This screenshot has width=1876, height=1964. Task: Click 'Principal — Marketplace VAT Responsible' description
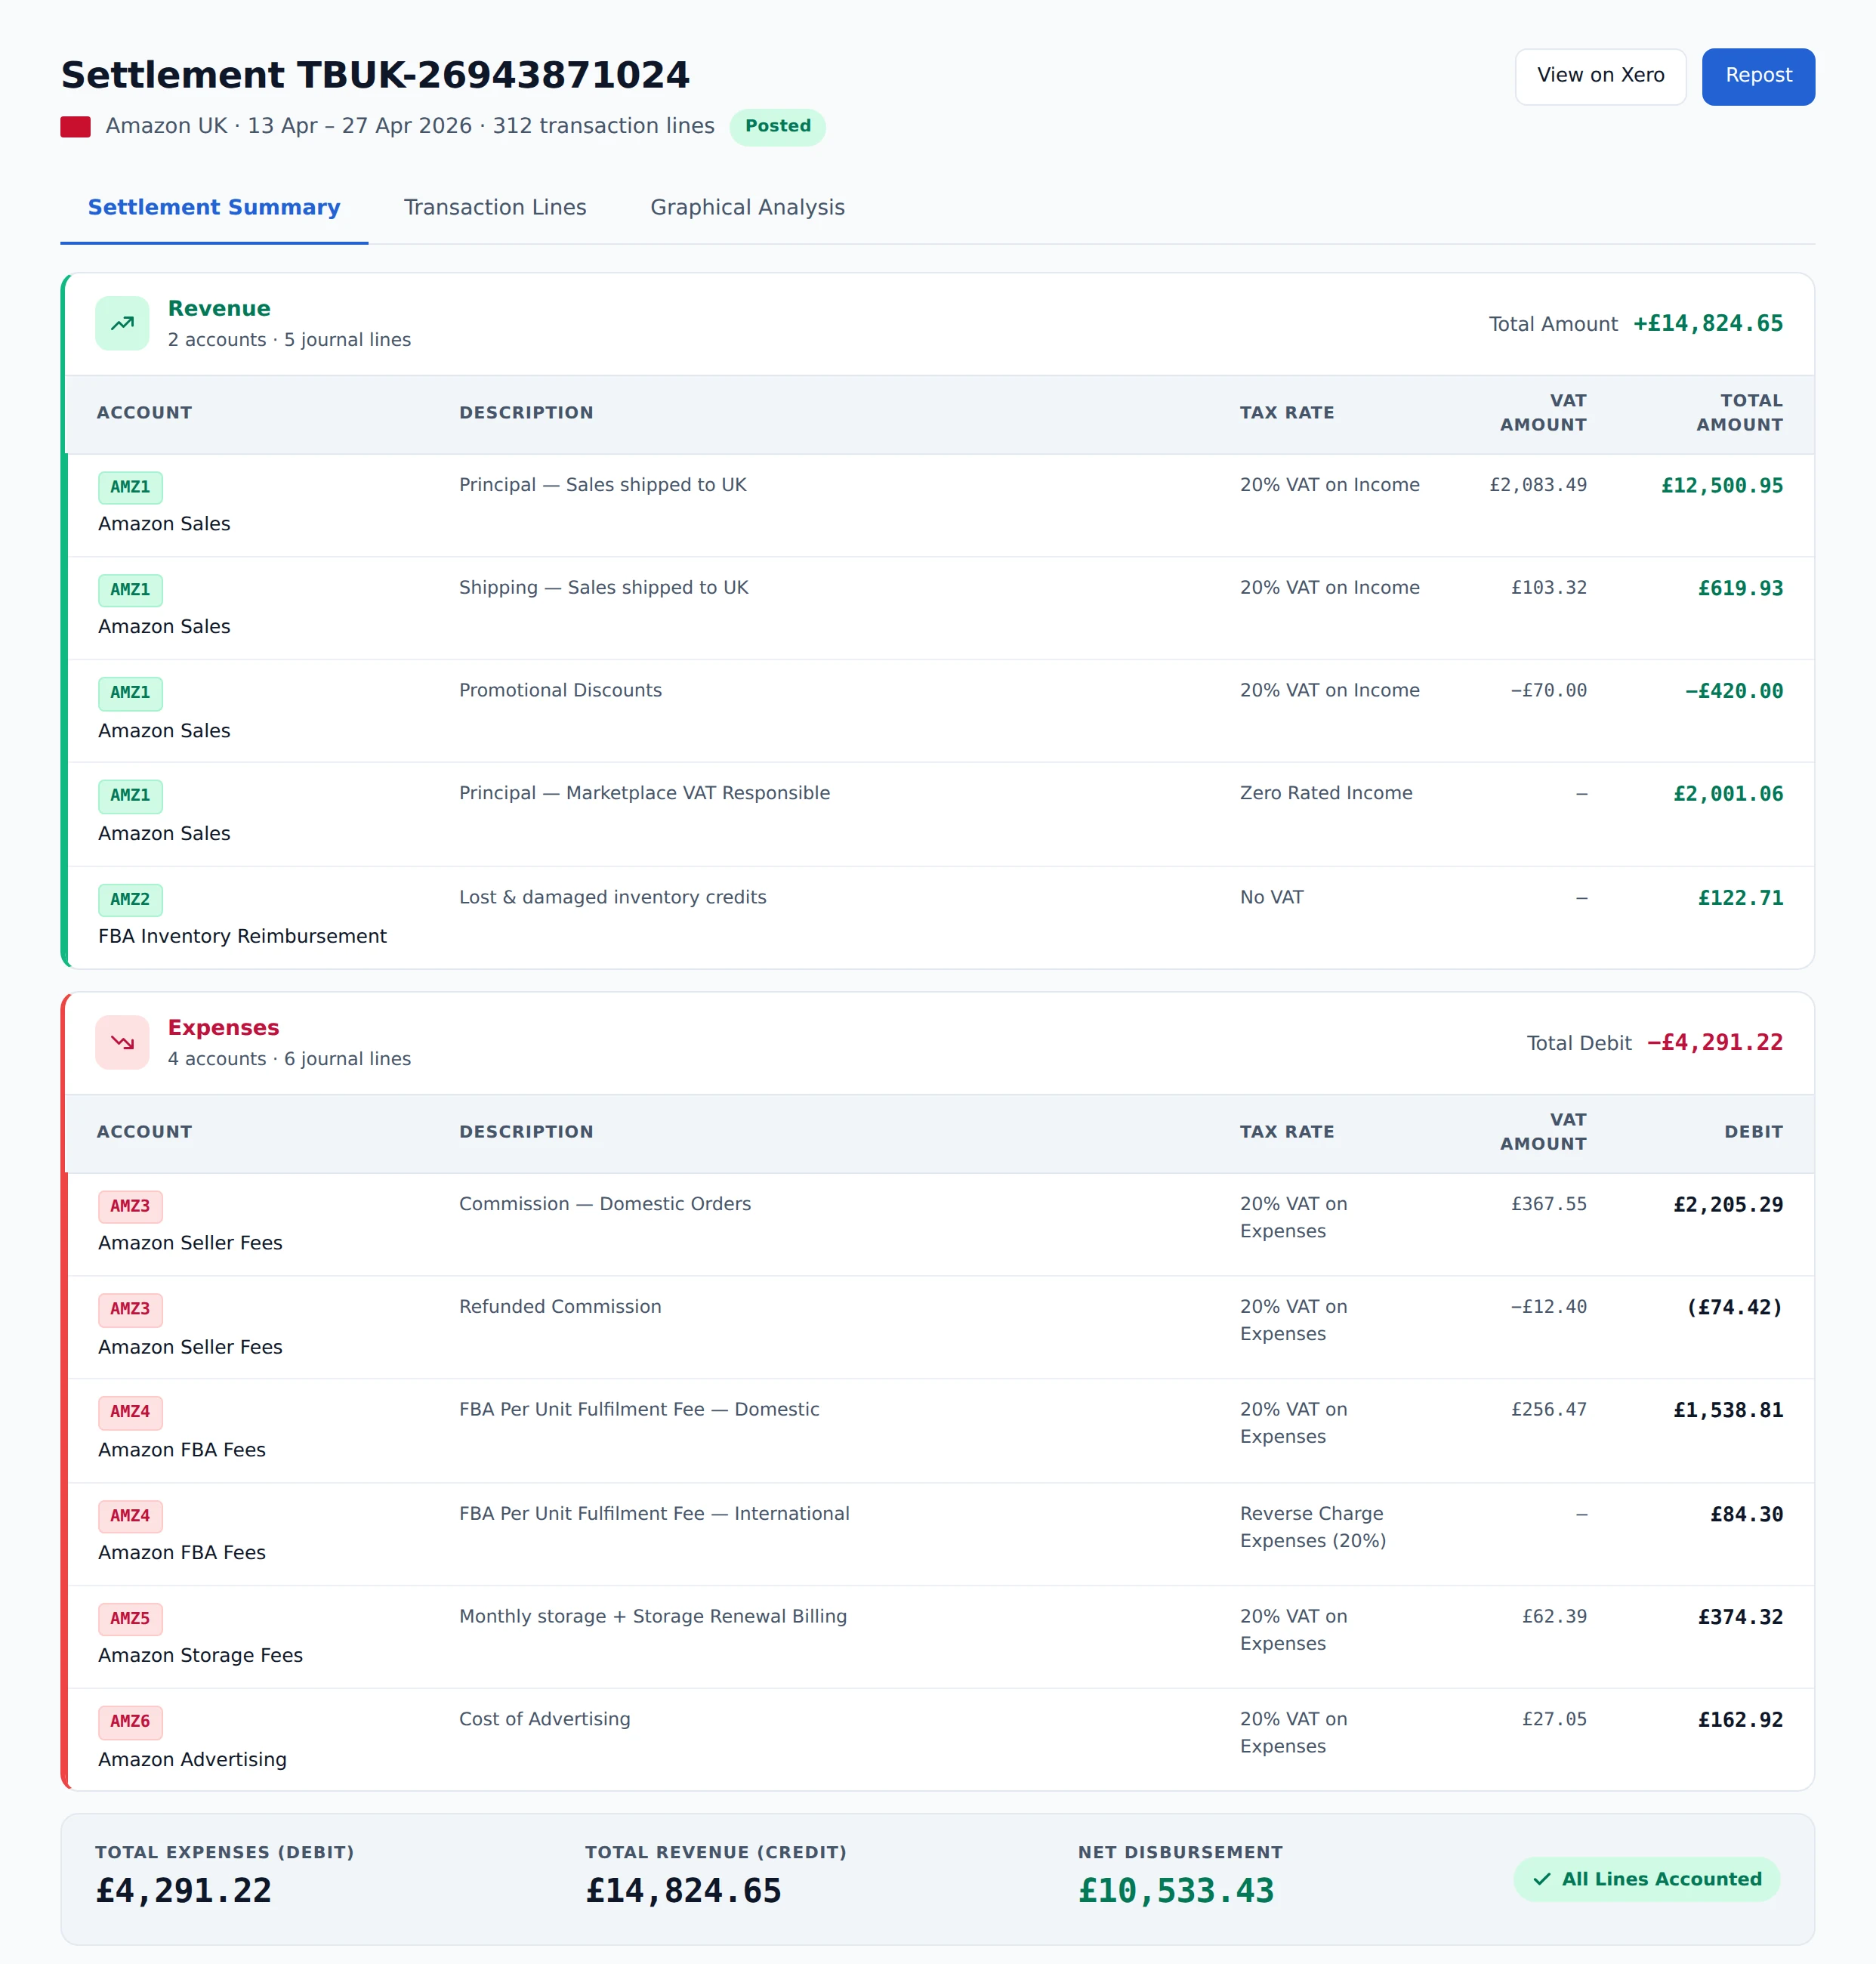pyautogui.click(x=644, y=794)
